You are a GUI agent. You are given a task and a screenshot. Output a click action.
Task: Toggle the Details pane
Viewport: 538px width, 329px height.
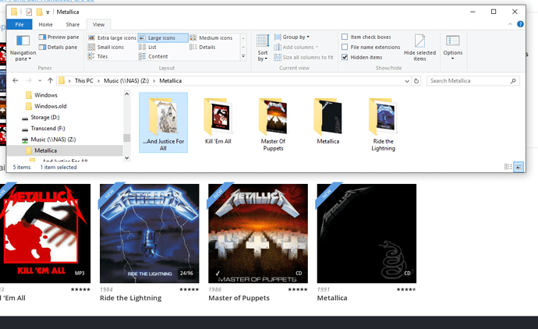click(58, 47)
